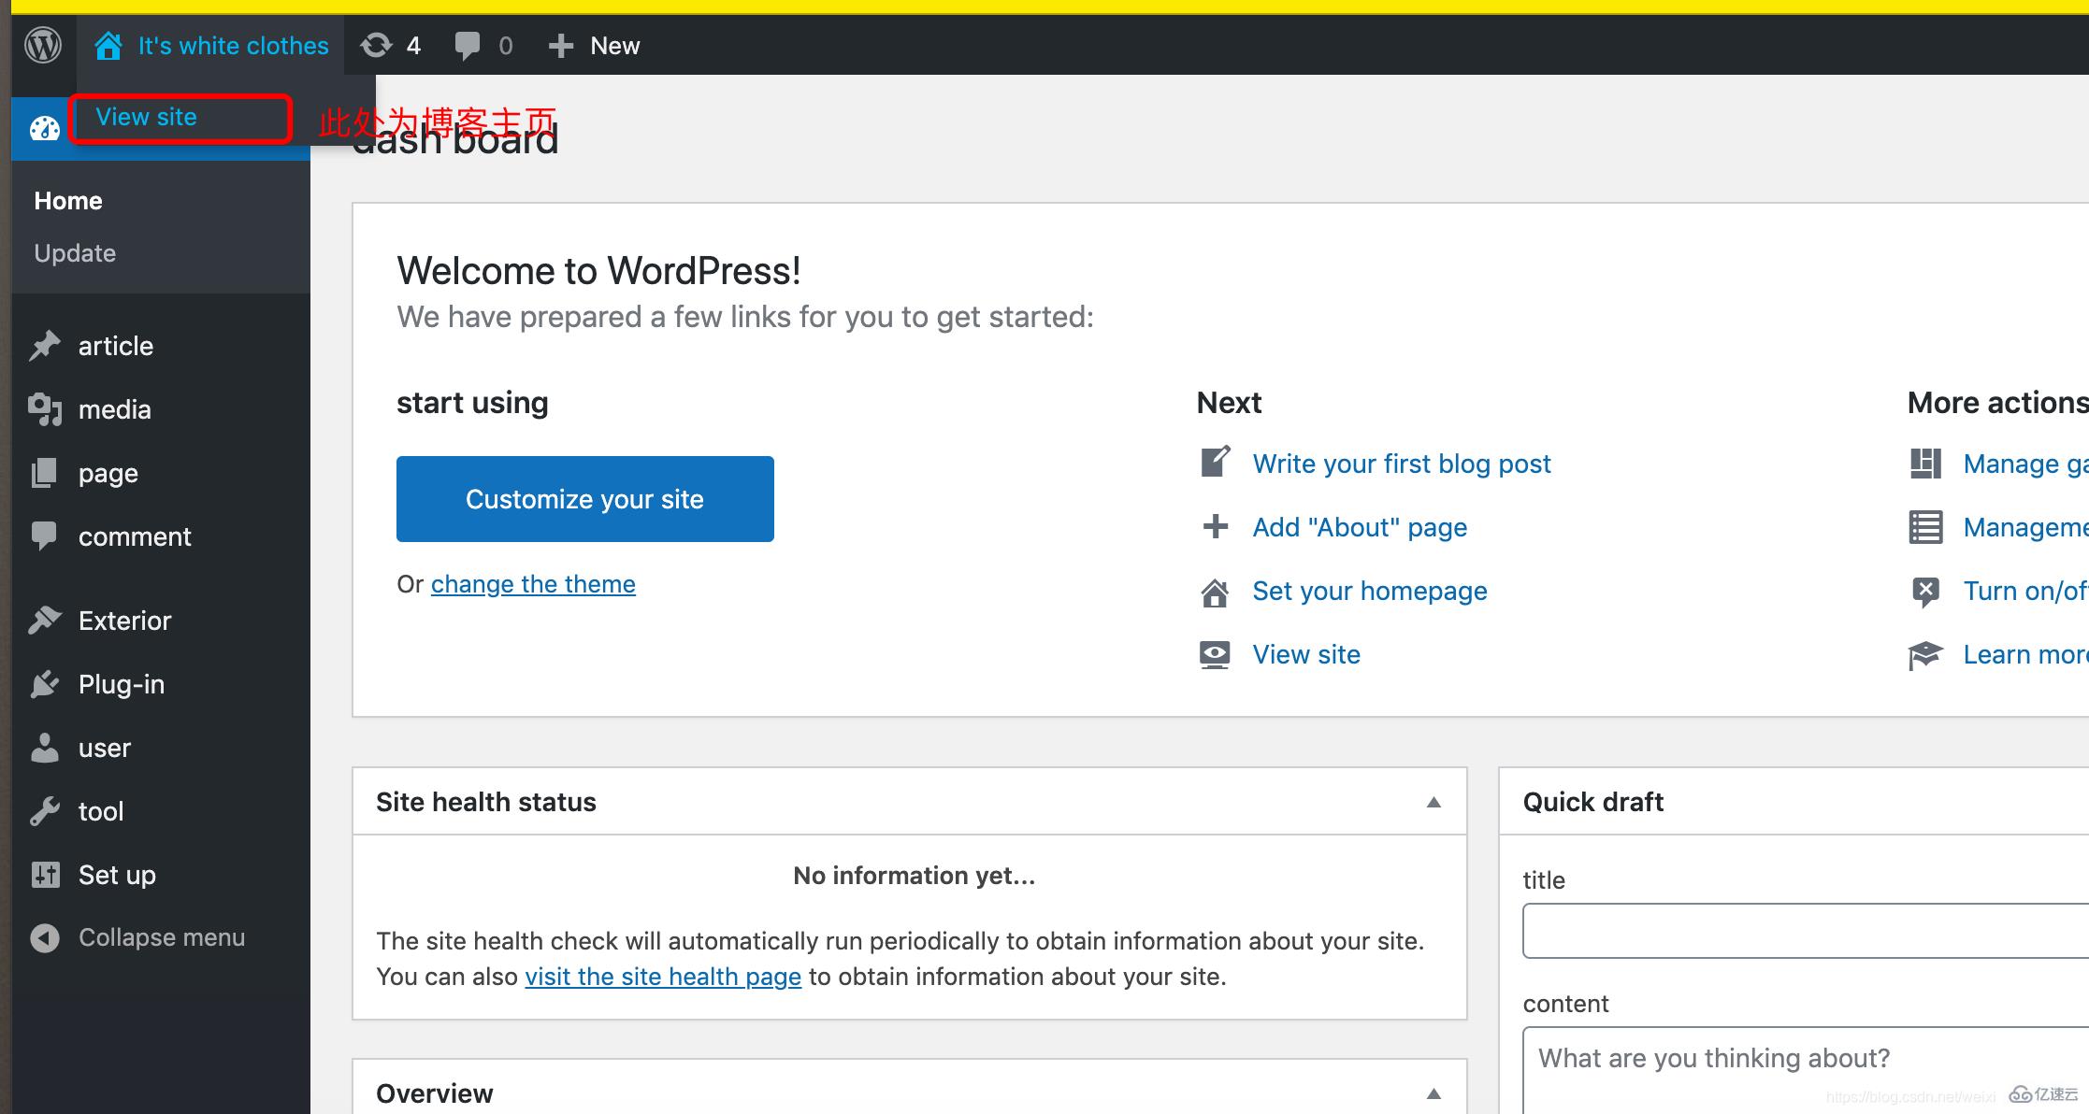Navigate to page management icon
The height and width of the screenshot is (1114, 2089).
[x=43, y=472]
